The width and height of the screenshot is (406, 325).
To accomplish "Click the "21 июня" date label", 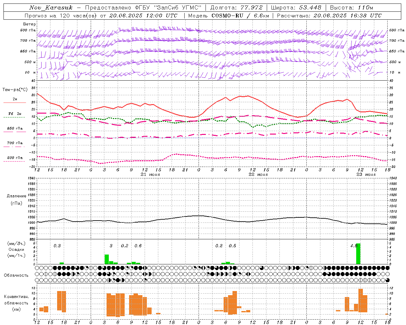I will 150,175.
